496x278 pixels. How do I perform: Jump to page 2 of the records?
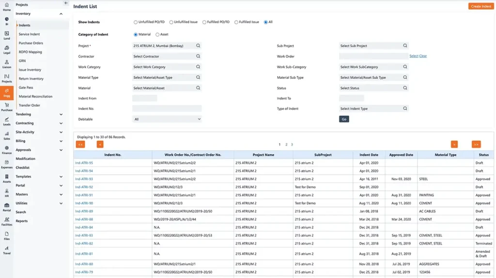(286, 144)
